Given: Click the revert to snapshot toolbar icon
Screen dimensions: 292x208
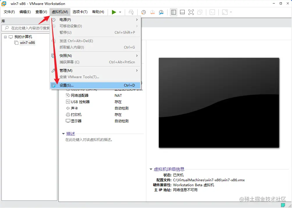Looking at the screenshot, I should click(x=152, y=12).
